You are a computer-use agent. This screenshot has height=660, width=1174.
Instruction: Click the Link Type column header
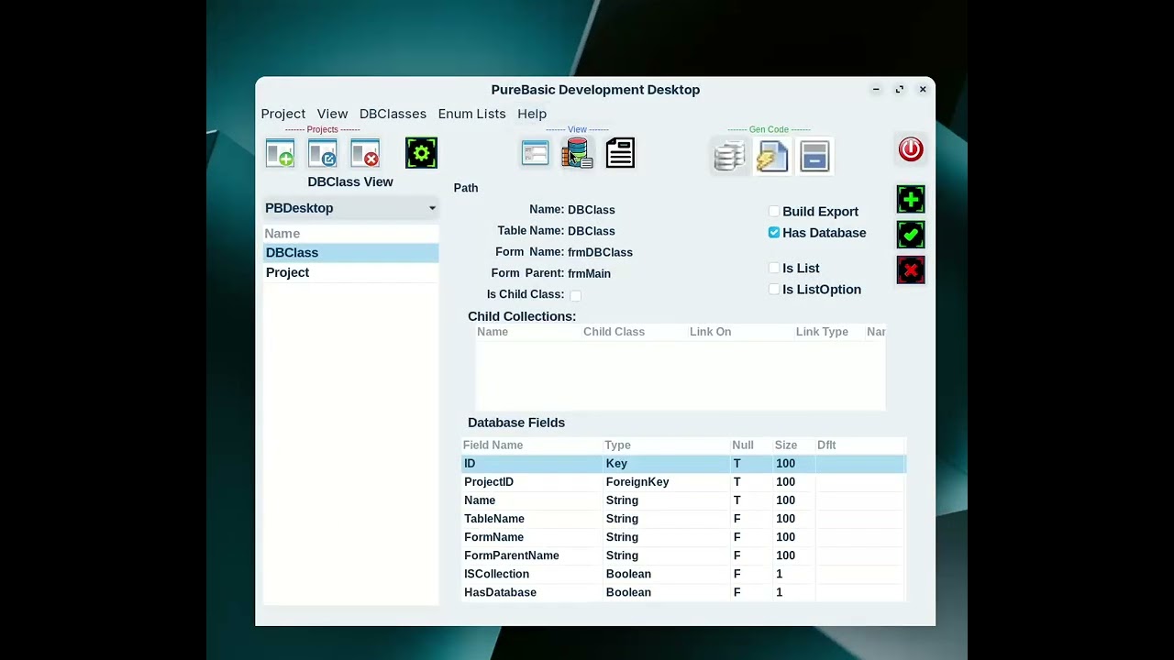[x=830, y=332]
